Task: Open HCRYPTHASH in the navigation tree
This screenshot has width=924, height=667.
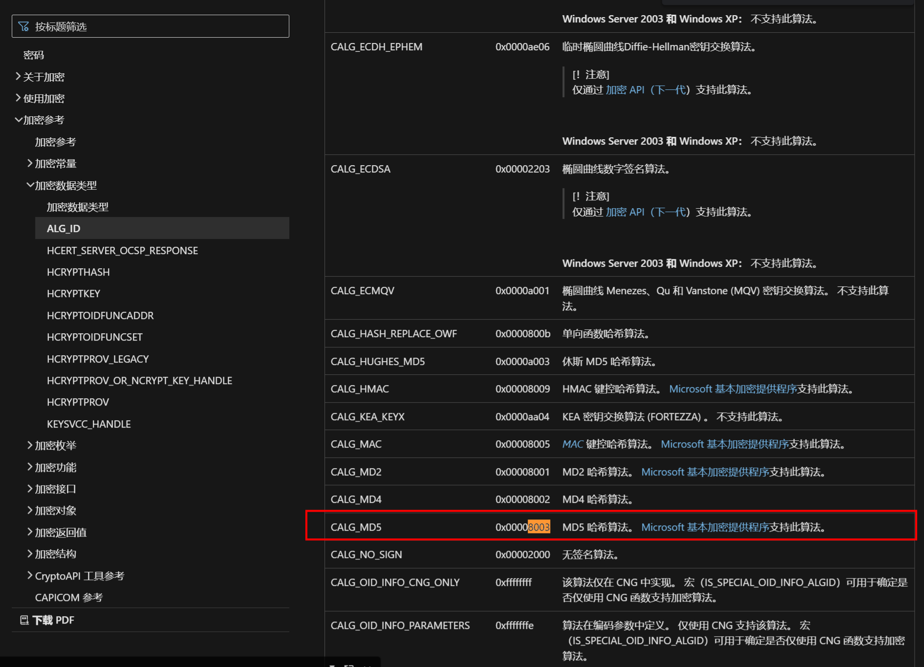Action: pyautogui.click(x=78, y=272)
